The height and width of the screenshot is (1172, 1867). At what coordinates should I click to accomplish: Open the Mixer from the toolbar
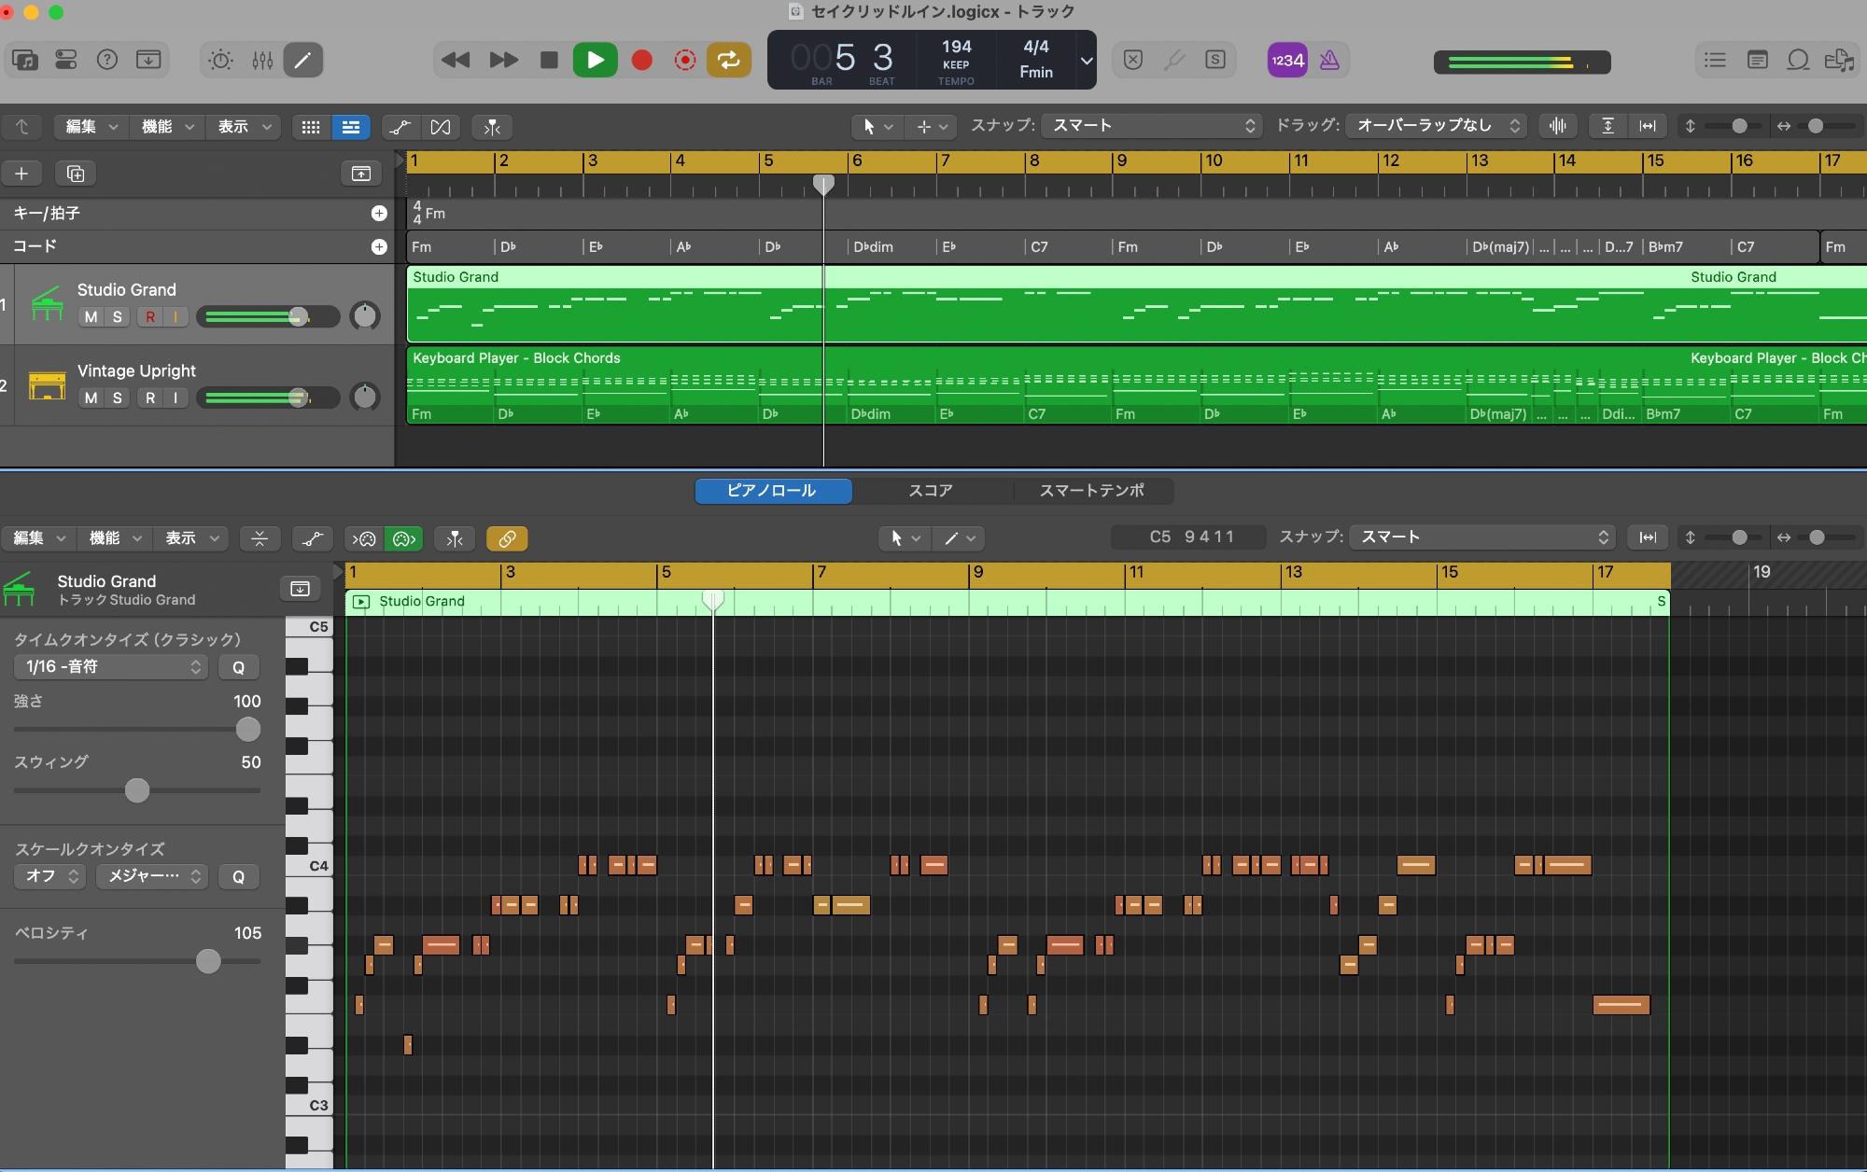point(262,61)
